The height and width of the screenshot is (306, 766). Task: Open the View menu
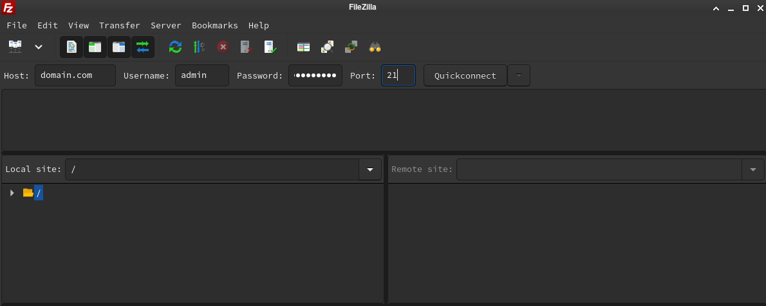click(78, 25)
